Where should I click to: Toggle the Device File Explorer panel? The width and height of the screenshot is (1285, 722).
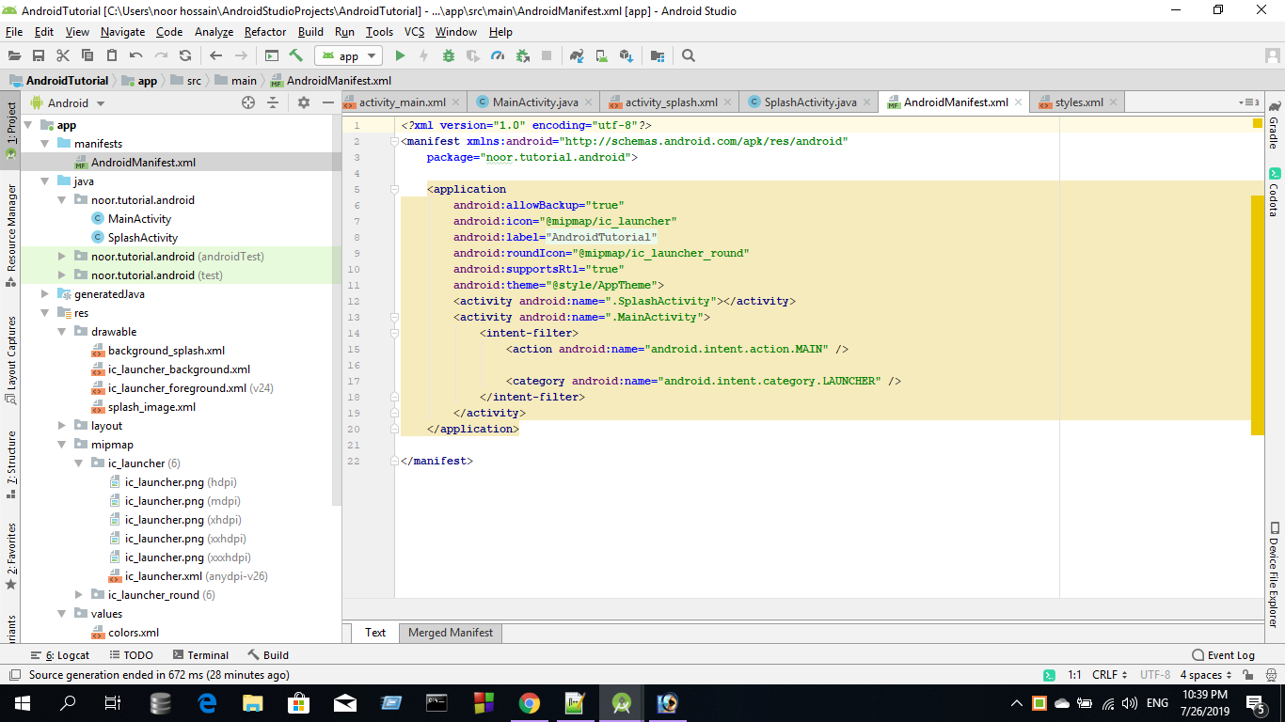[x=1274, y=574]
